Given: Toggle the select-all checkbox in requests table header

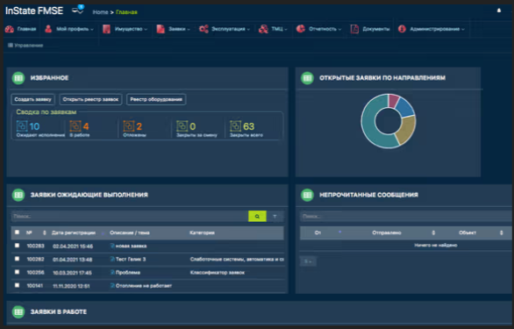Looking at the screenshot, I should click(17, 232).
